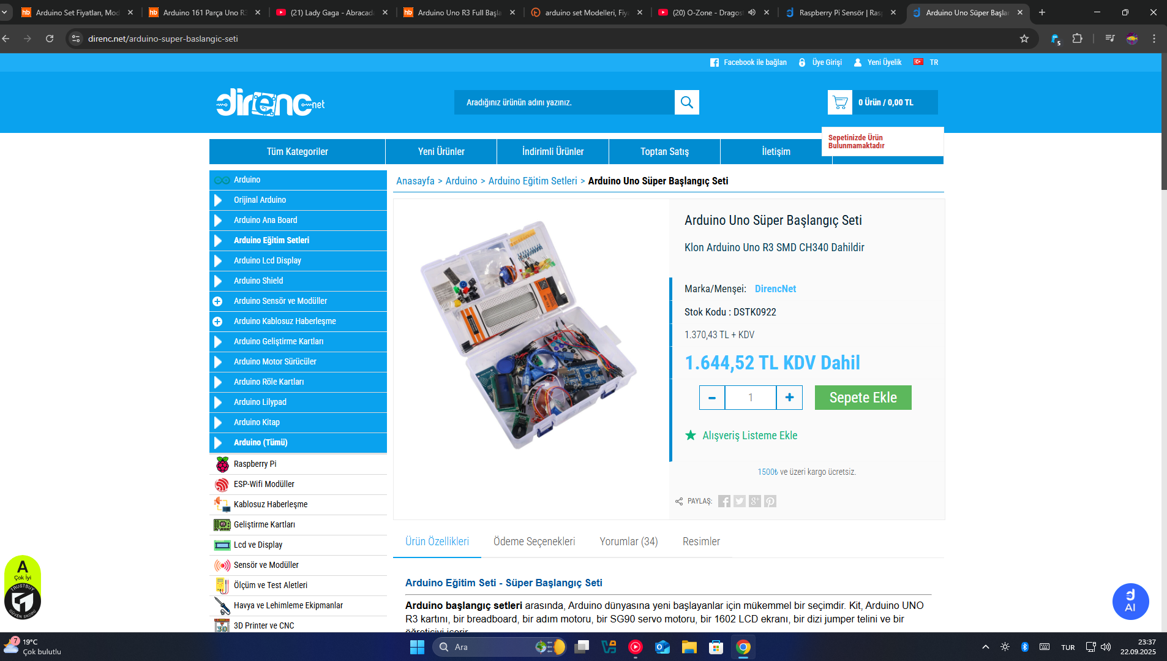Open the Raspberry Pi category
The image size is (1167, 661).
coord(298,464)
